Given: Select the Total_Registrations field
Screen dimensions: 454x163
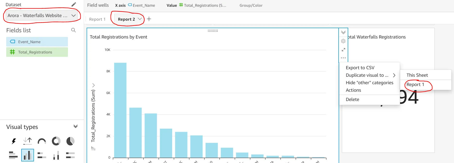Looking at the screenshot, I should coord(37,52).
